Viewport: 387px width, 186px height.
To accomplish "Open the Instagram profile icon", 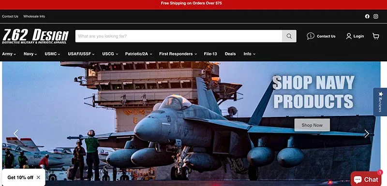I will [x=376, y=16].
